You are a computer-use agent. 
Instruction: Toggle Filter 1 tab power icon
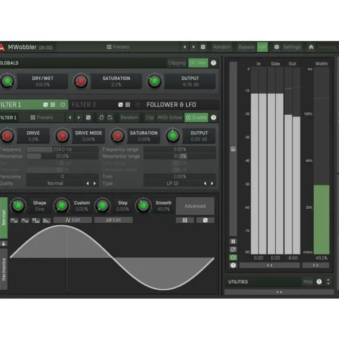coord(63,105)
